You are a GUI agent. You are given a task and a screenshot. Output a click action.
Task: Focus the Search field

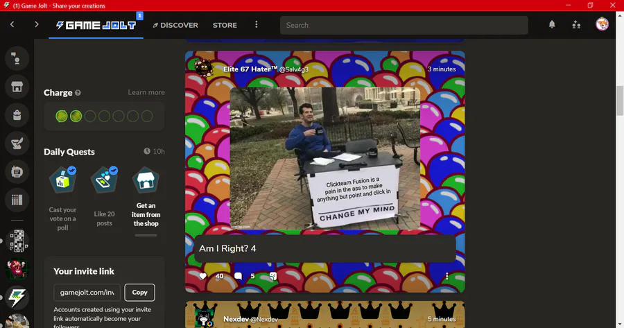point(404,25)
